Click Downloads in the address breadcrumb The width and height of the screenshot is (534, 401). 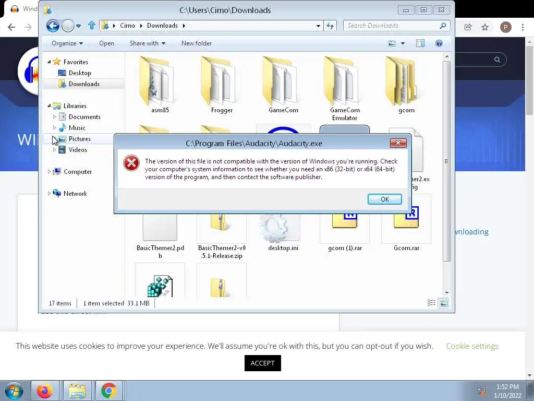click(x=162, y=26)
